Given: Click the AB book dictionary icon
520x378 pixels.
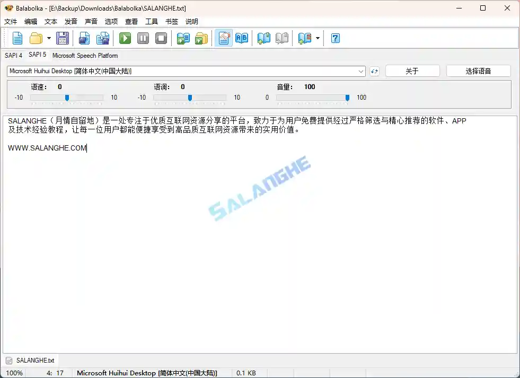Looking at the screenshot, I should tap(242, 38).
